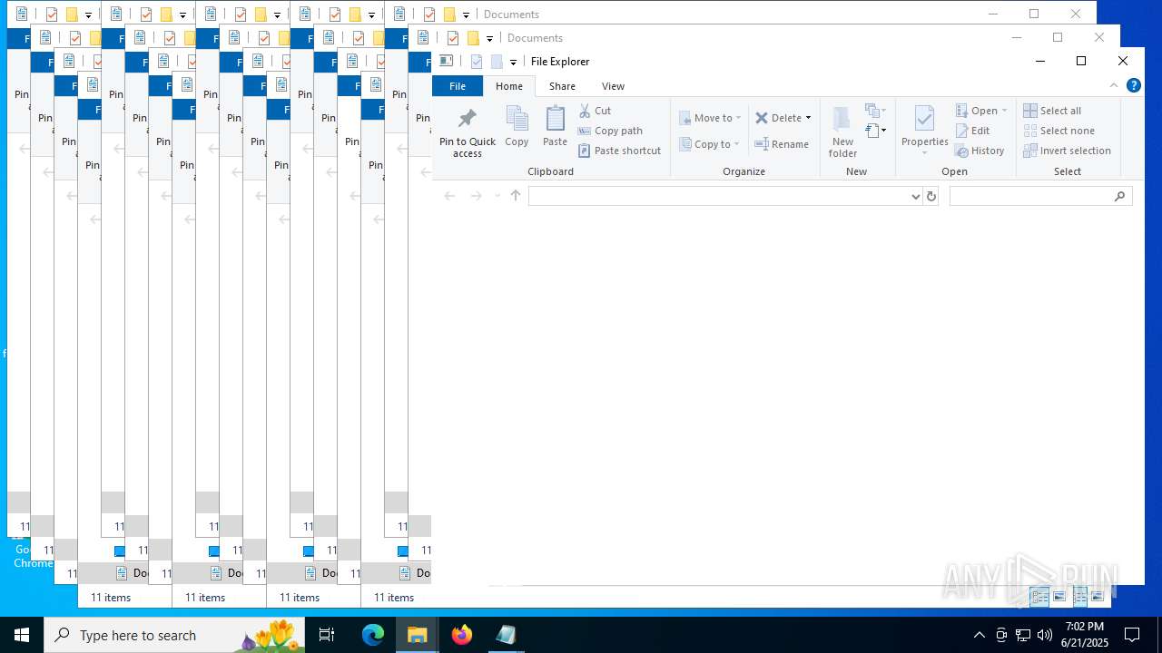This screenshot has height=653, width=1162.
Task: Go Up one level with up arrow
Action: 516,196
